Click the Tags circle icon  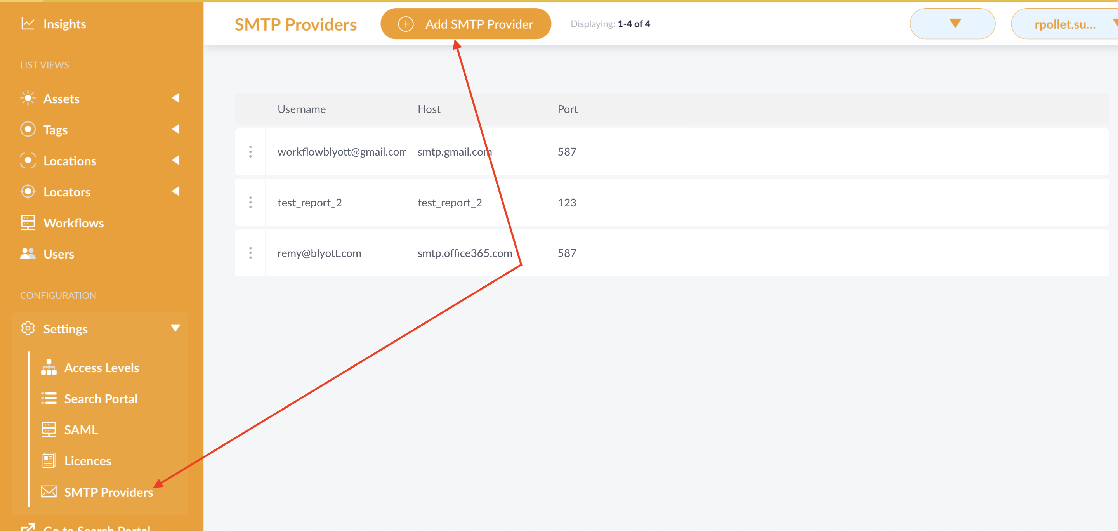coord(28,129)
